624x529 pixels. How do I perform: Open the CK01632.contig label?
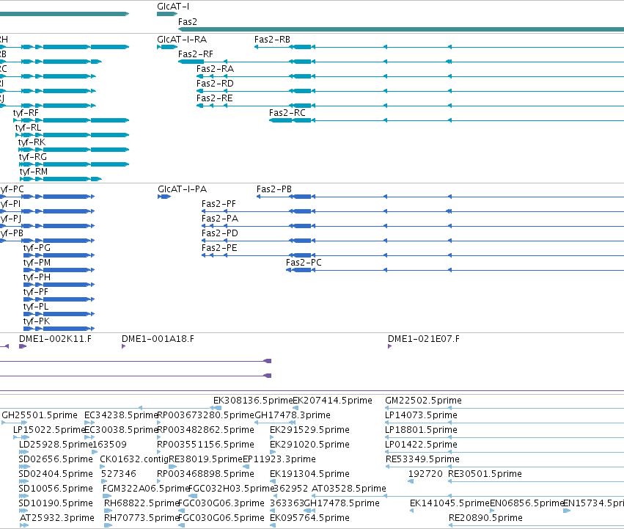[134, 459]
